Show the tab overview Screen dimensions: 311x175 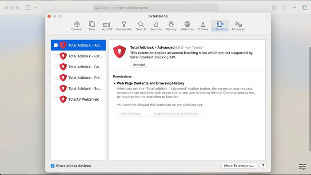point(304,8)
